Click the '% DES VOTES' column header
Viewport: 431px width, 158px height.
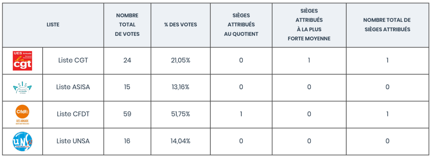coord(180,25)
